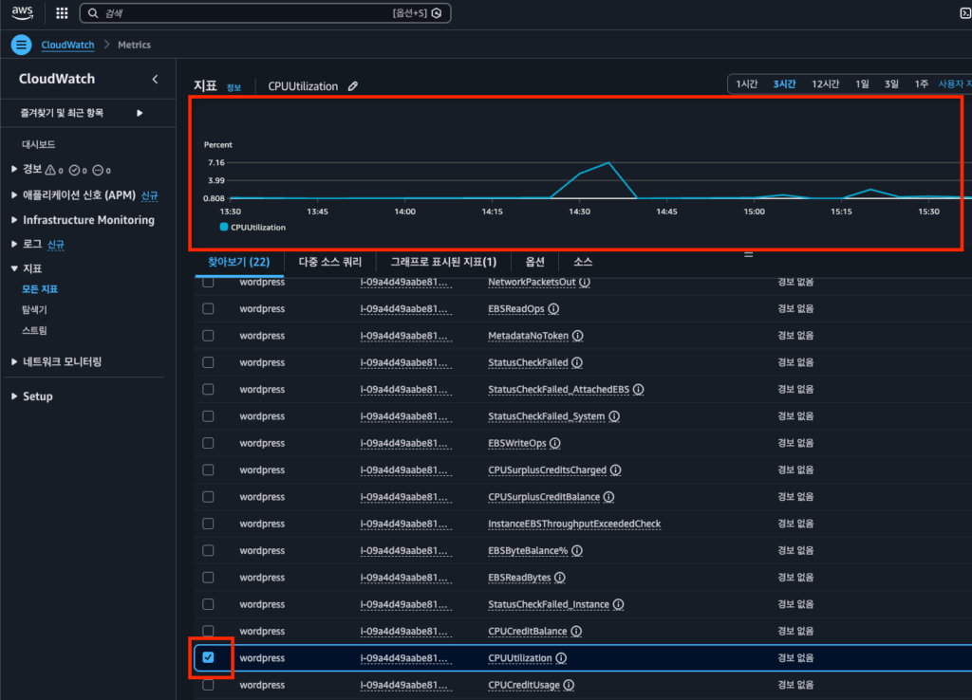
Task: Collapse the CloudWatch sidebar with arrow icon
Action: 156,80
